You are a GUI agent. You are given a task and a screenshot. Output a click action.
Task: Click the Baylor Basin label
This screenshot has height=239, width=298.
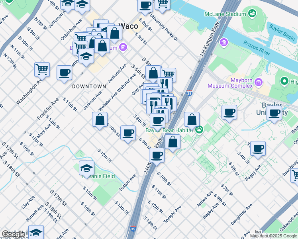(x=282, y=32)
